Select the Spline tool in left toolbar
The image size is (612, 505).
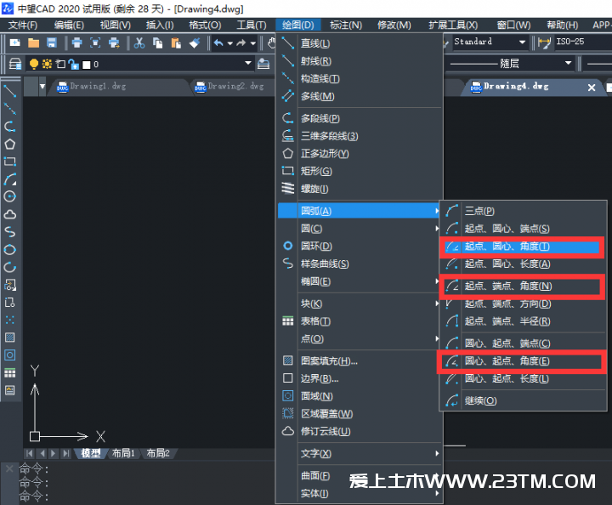click(9, 232)
